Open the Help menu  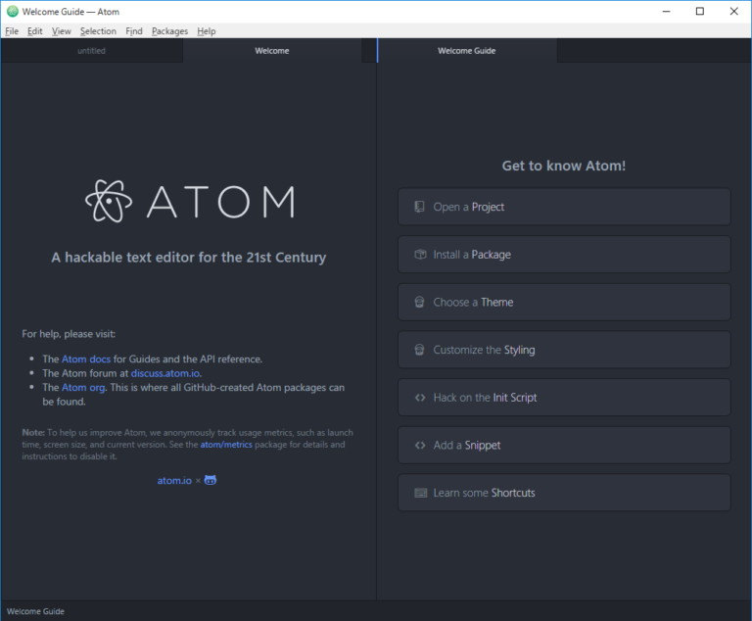click(207, 31)
